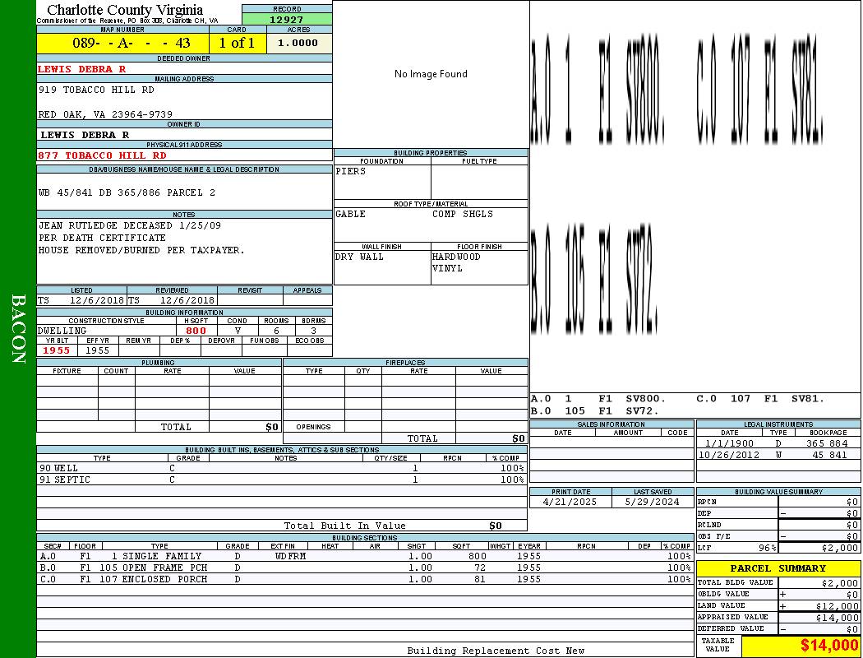Select the 877 Tobacco Hill Rd physical address
This screenshot has width=863, height=658.
103,155
